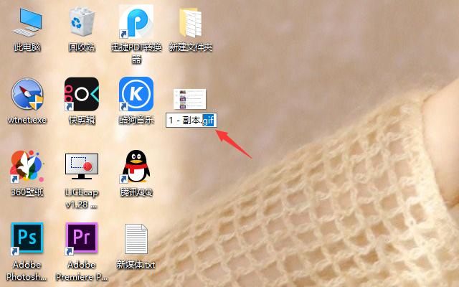Click the Adobe Photosh... label text
Viewport: 459px width, 287px height.
click(x=27, y=270)
